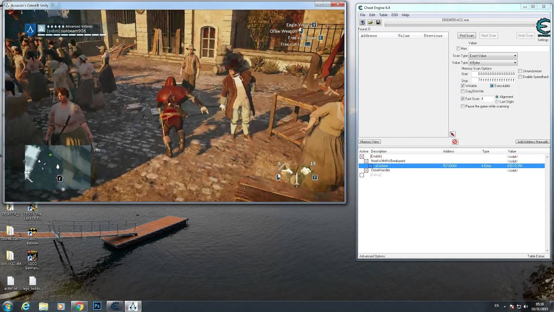Click the Address column header in results
This screenshot has width=554, height=312.
click(x=369, y=36)
